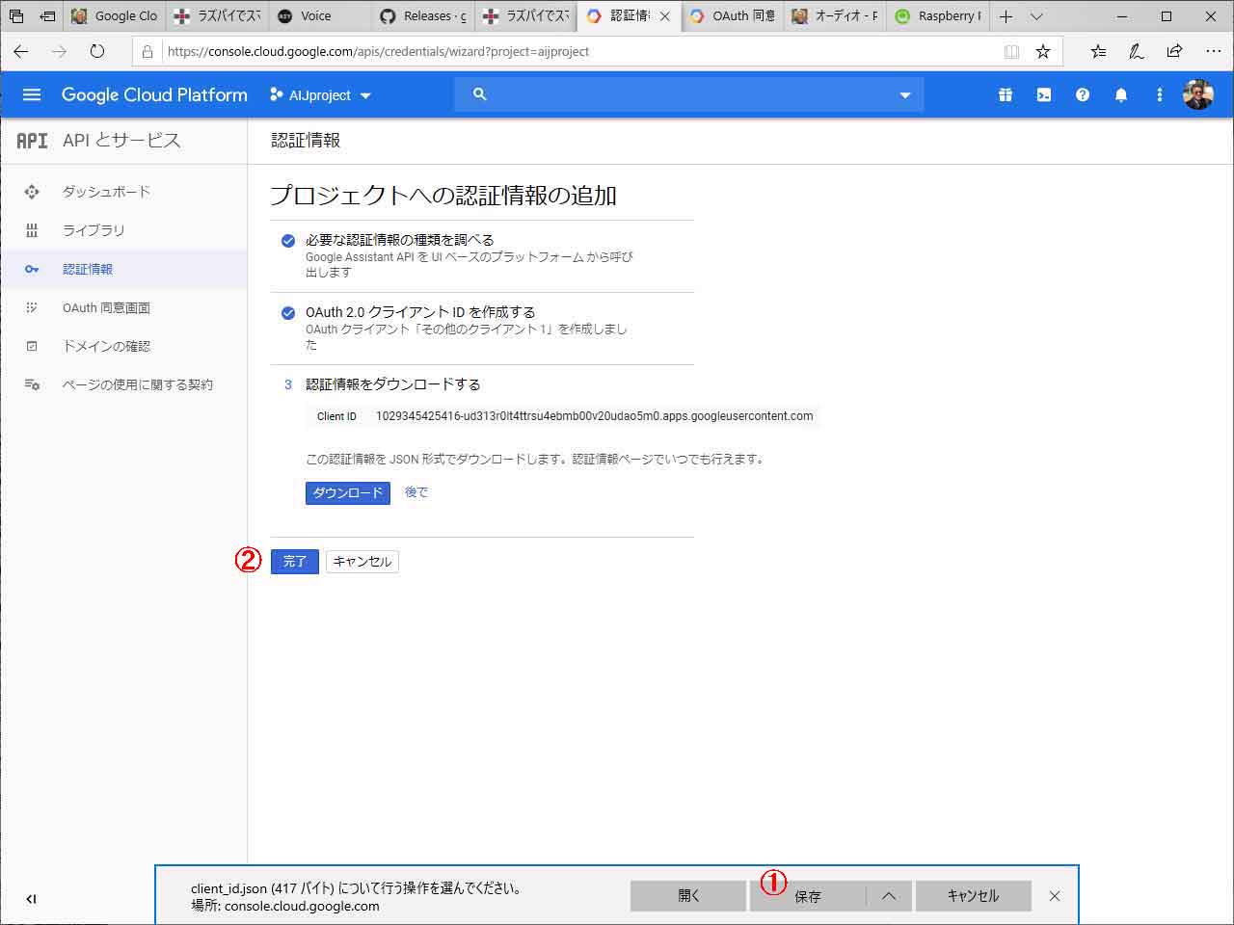The width and height of the screenshot is (1234, 925).
Task: Go forward with the browser forward arrow
Action: click(60, 51)
